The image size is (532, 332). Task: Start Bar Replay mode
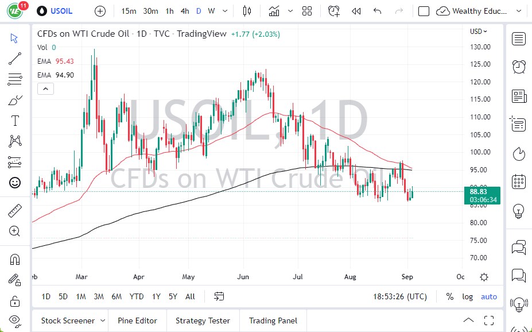(x=356, y=11)
